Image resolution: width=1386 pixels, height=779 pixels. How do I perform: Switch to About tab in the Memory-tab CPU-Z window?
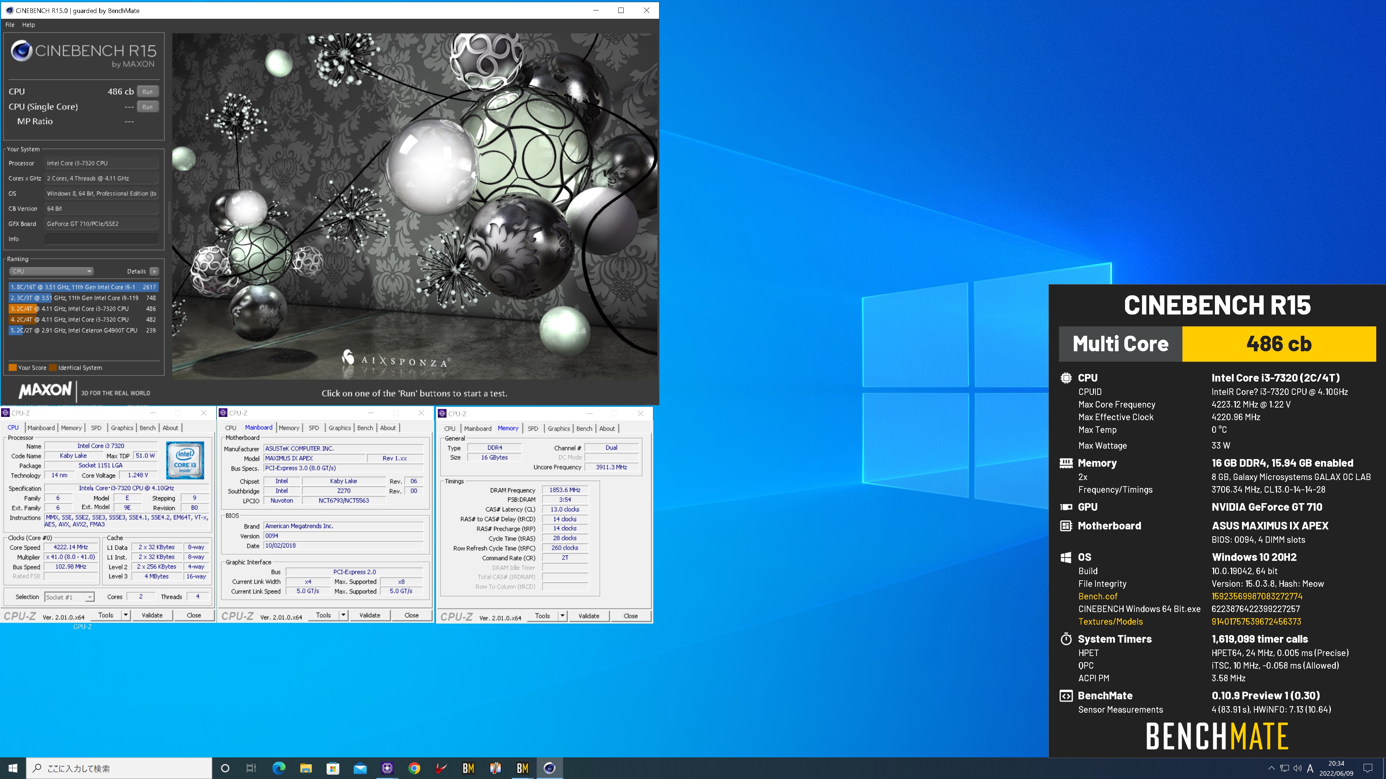tap(607, 428)
